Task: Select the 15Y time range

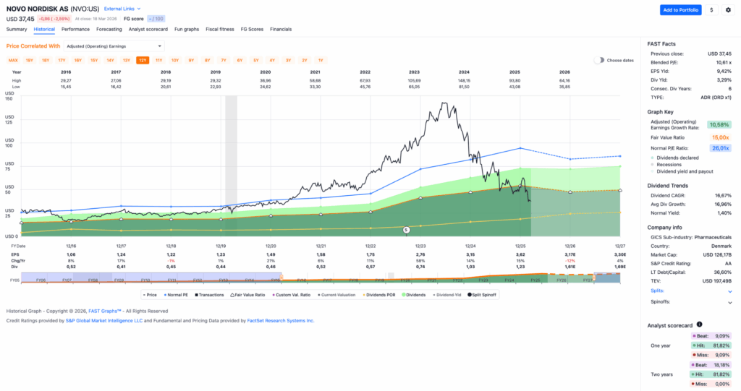Action: [94, 61]
